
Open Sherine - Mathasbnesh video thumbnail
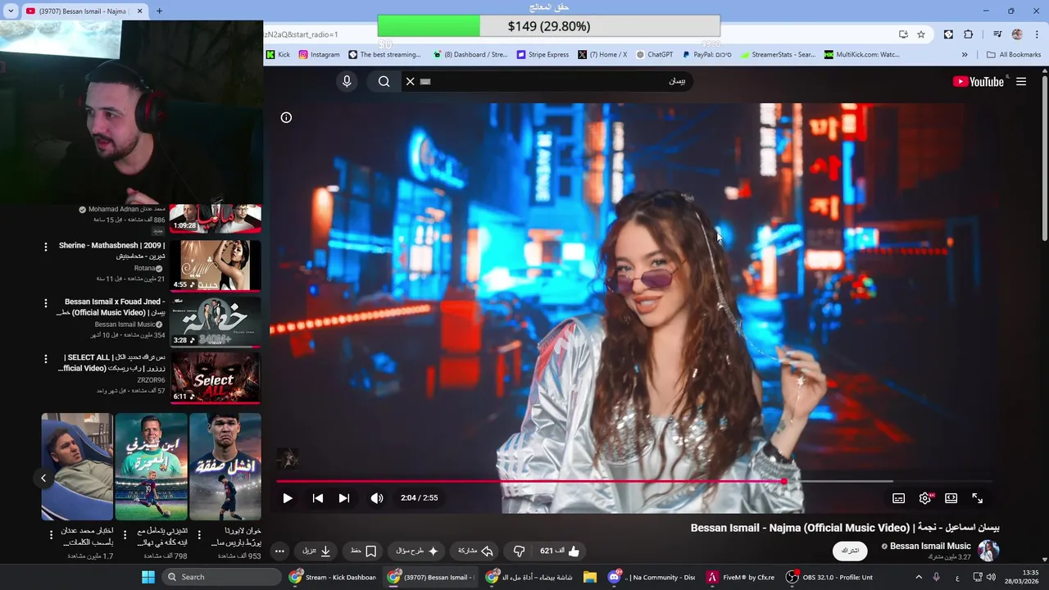click(x=216, y=265)
